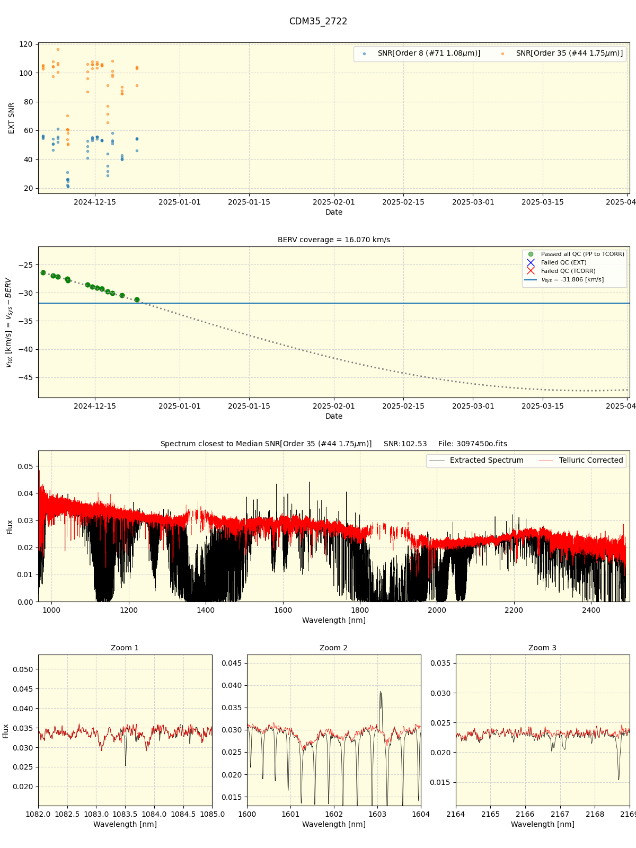Click the Zoom 2 panel title
The height and width of the screenshot is (848, 636).
[x=334, y=648]
